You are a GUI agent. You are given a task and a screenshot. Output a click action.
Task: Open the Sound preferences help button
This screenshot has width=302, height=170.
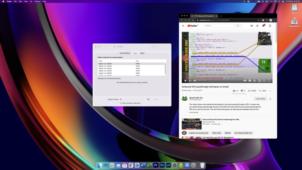(165, 91)
